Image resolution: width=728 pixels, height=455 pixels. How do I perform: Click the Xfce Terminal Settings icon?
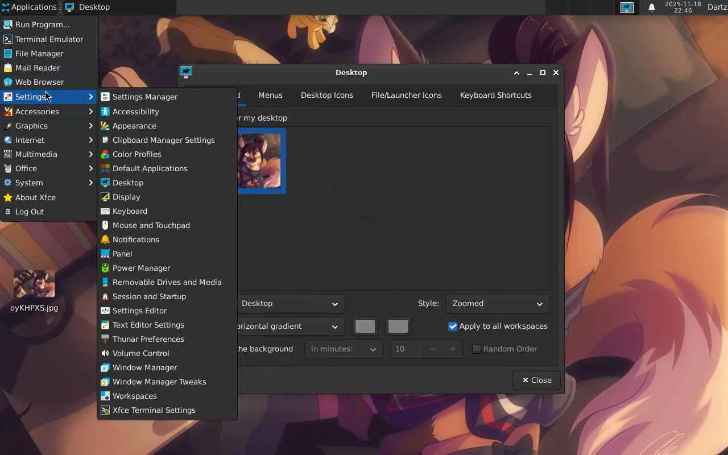point(105,410)
